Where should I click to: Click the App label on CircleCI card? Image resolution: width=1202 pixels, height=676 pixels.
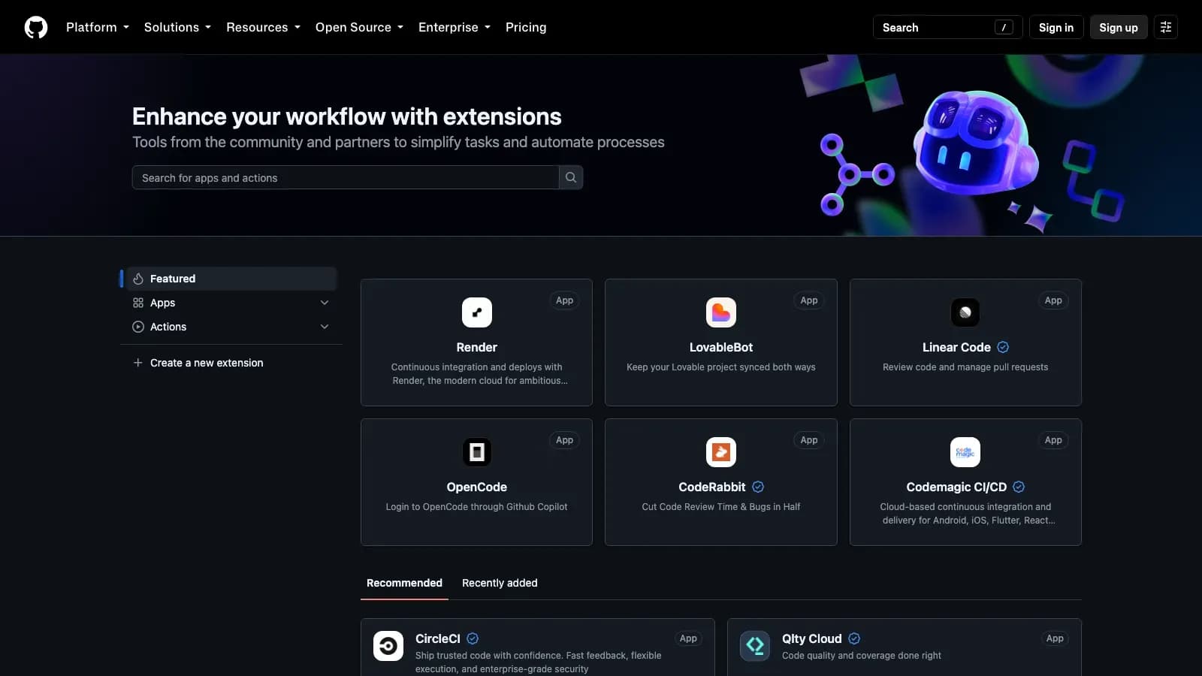point(688,638)
